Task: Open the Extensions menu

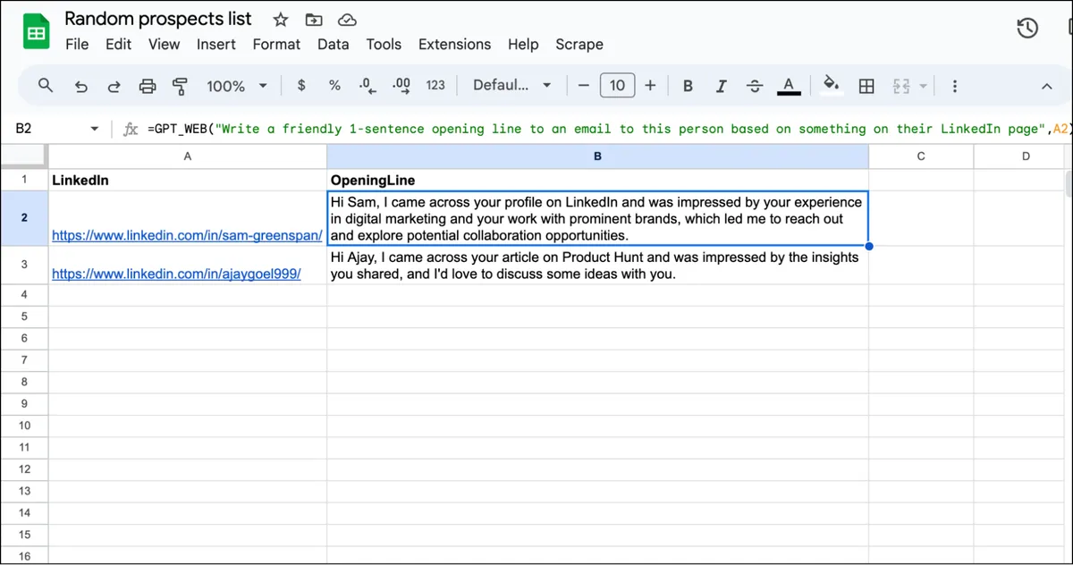Action: pyautogui.click(x=454, y=44)
